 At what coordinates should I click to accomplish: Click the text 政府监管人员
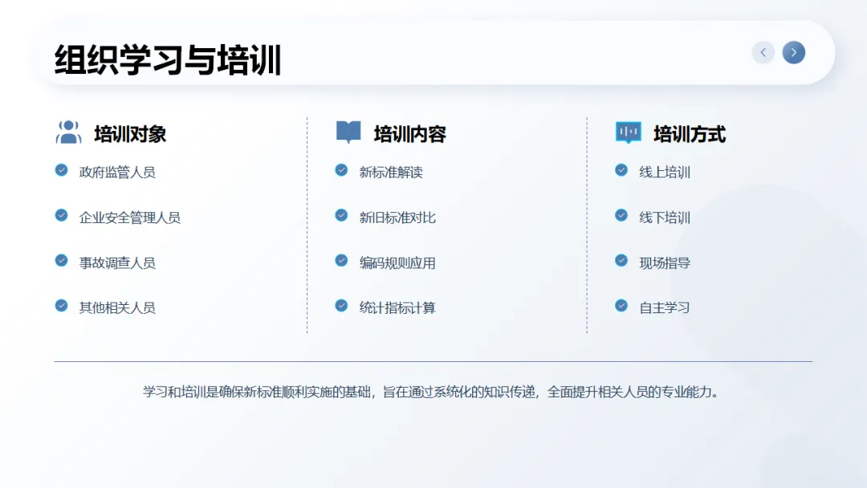pos(117,173)
